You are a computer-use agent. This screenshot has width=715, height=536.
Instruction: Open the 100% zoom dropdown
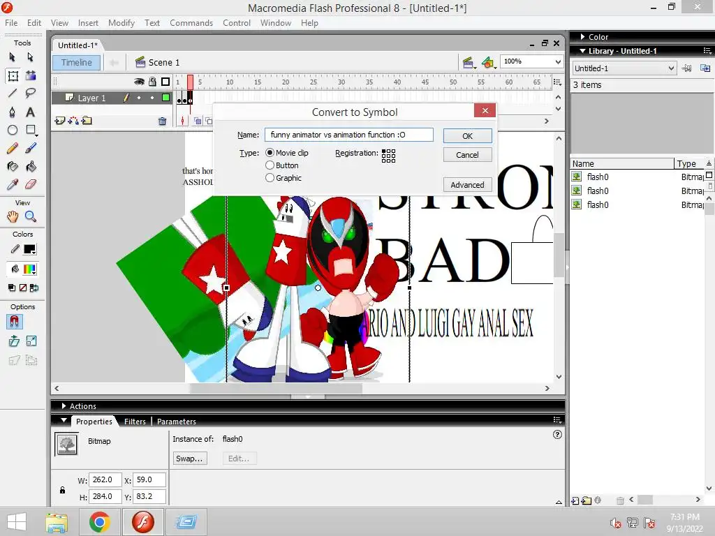click(558, 61)
